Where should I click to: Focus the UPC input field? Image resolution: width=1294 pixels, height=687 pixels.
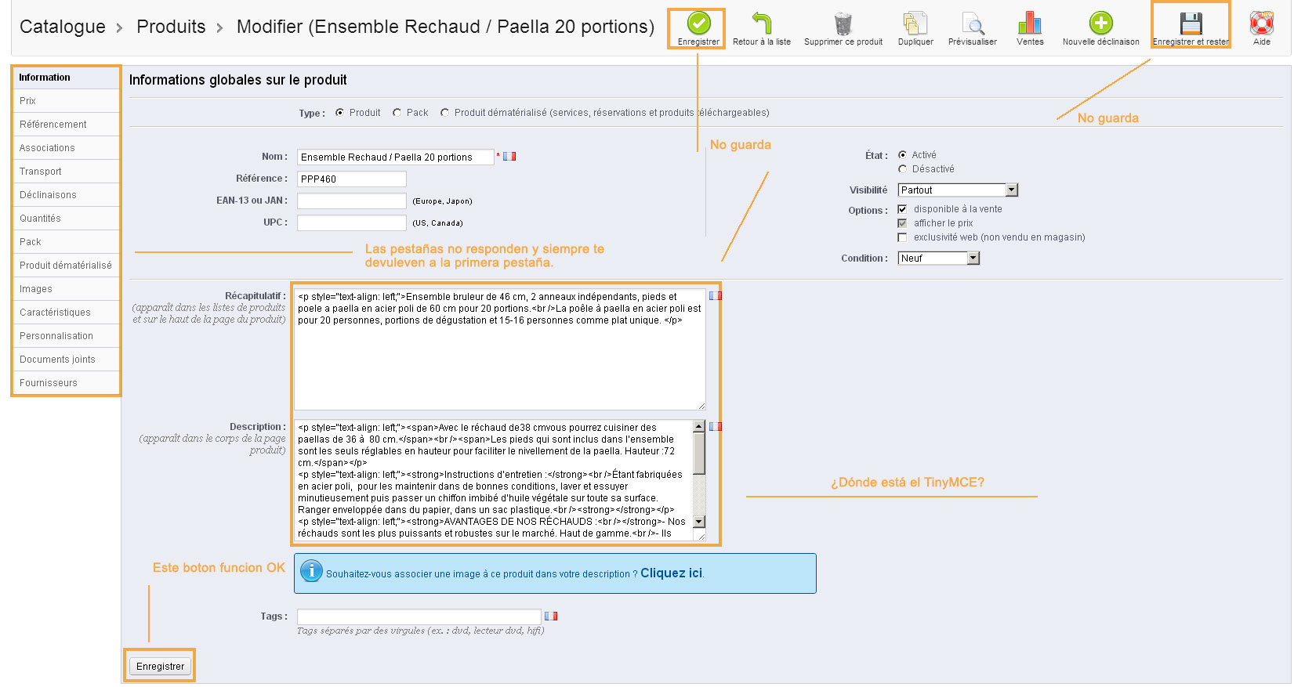pos(352,222)
